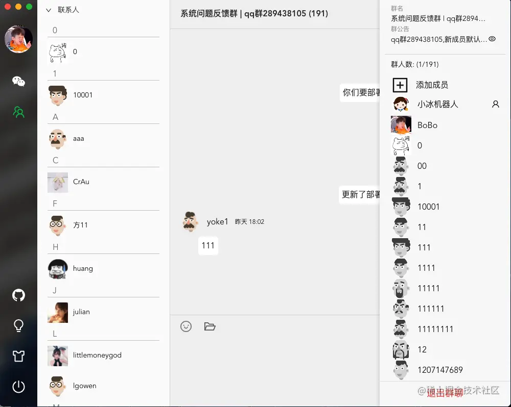Toggle the group announcement eye icon
Image resolution: width=511 pixels, height=407 pixels.
point(492,39)
